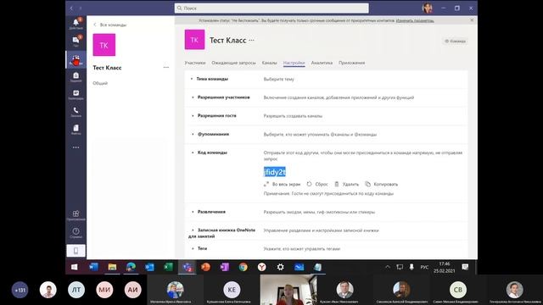Screen dimensions: 543x305
Task: Go back with the history back arrow
Action: click(71, 8)
